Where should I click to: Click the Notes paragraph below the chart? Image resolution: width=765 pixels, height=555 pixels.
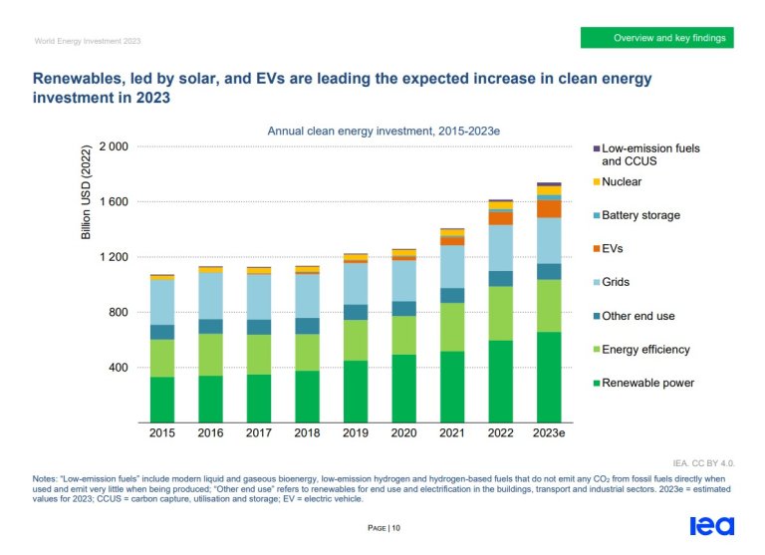[382, 488]
